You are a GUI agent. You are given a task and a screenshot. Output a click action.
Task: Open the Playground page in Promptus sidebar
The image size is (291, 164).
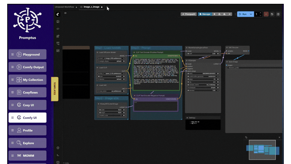(27, 54)
